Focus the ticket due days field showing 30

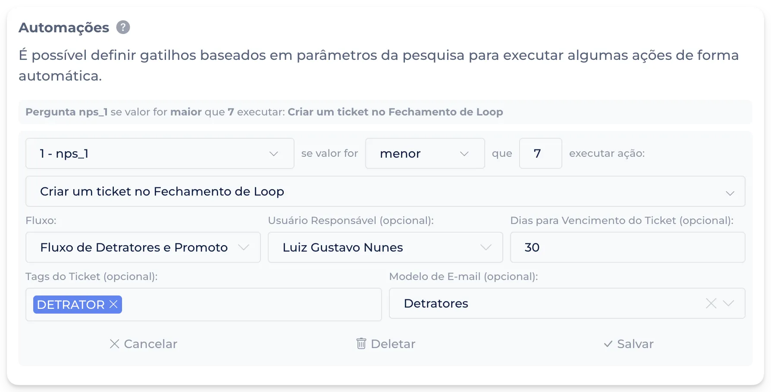click(627, 247)
